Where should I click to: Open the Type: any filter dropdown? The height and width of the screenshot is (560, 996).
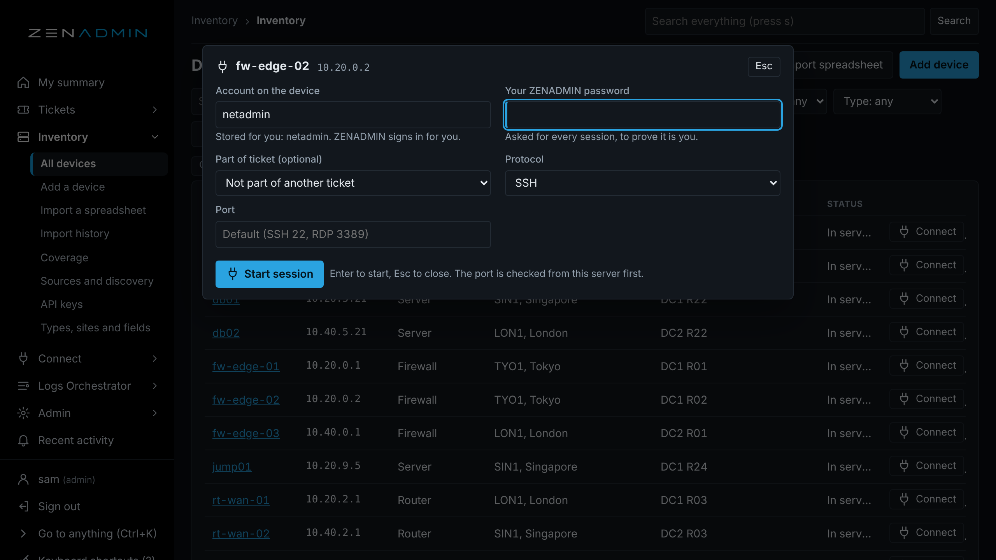pyautogui.click(x=887, y=101)
